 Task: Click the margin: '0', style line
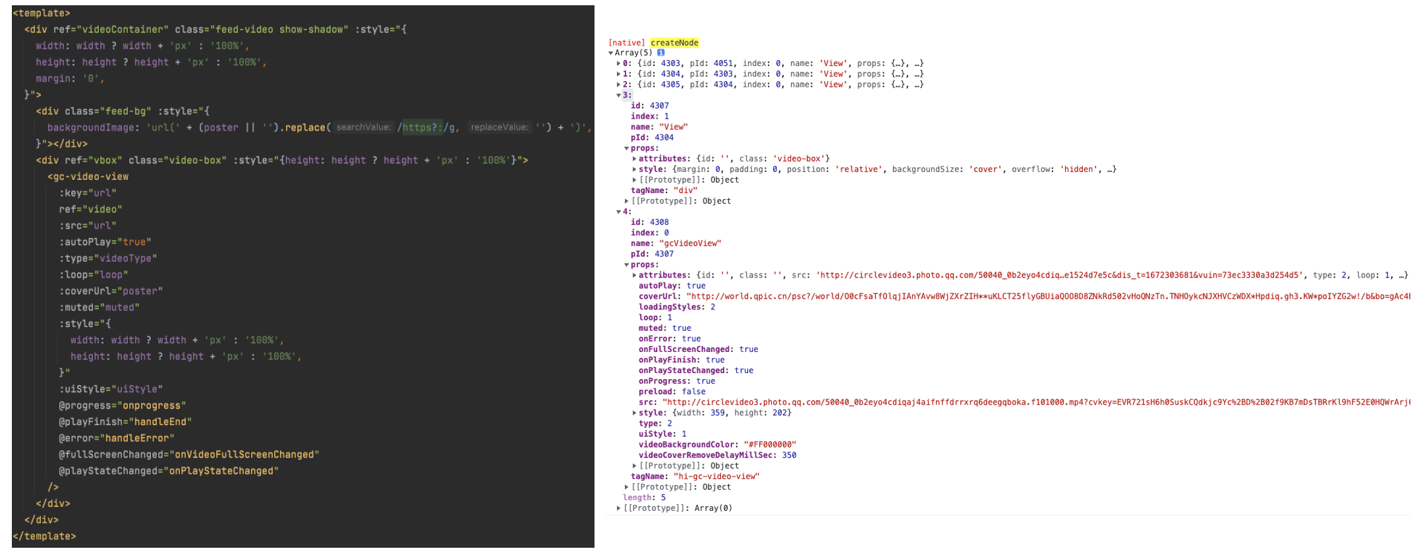[x=71, y=78]
